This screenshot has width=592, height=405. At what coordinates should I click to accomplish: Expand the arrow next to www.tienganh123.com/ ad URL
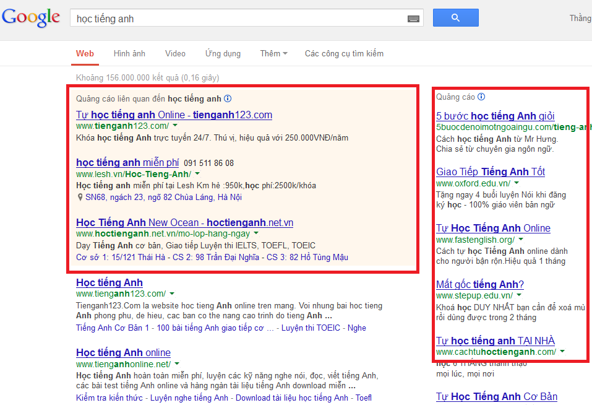coord(175,126)
